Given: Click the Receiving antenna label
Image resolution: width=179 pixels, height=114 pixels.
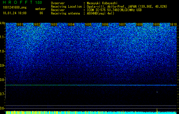Looking at the screenshot, I should pyautogui.click(x=65, y=13).
